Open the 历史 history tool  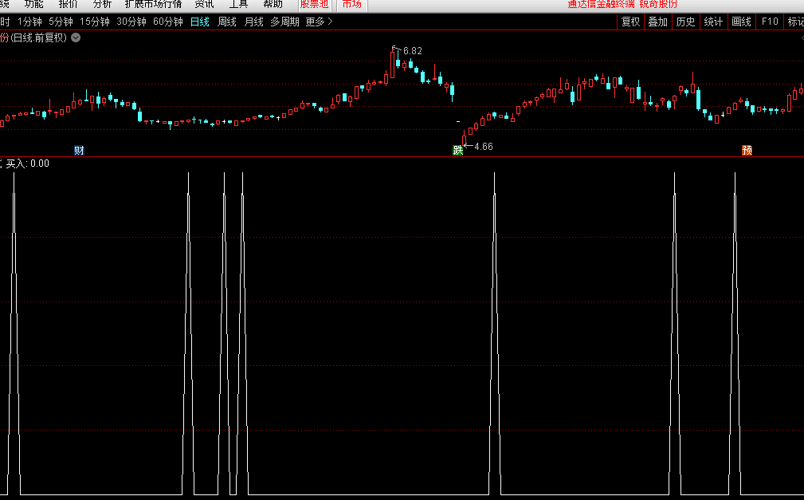pyautogui.click(x=685, y=22)
